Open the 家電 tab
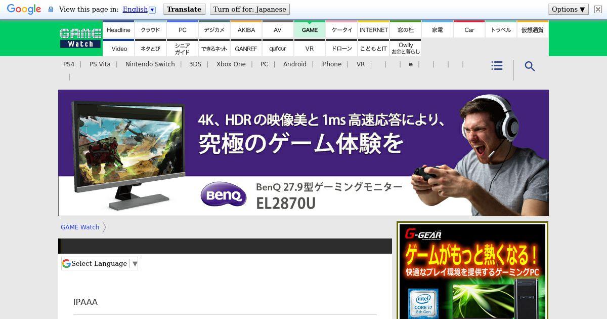The image size is (607, 319). click(x=437, y=29)
